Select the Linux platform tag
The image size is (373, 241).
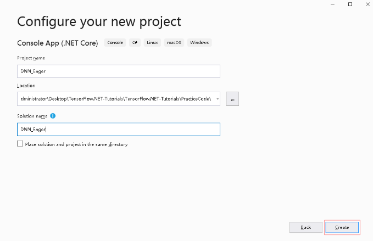click(x=152, y=42)
